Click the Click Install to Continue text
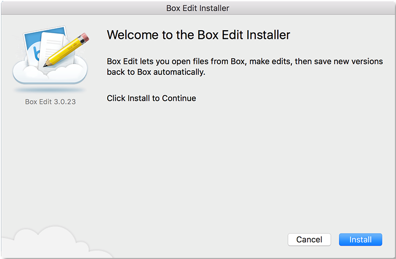Image resolution: width=396 pixels, height=259 pixels. [151, 98]
